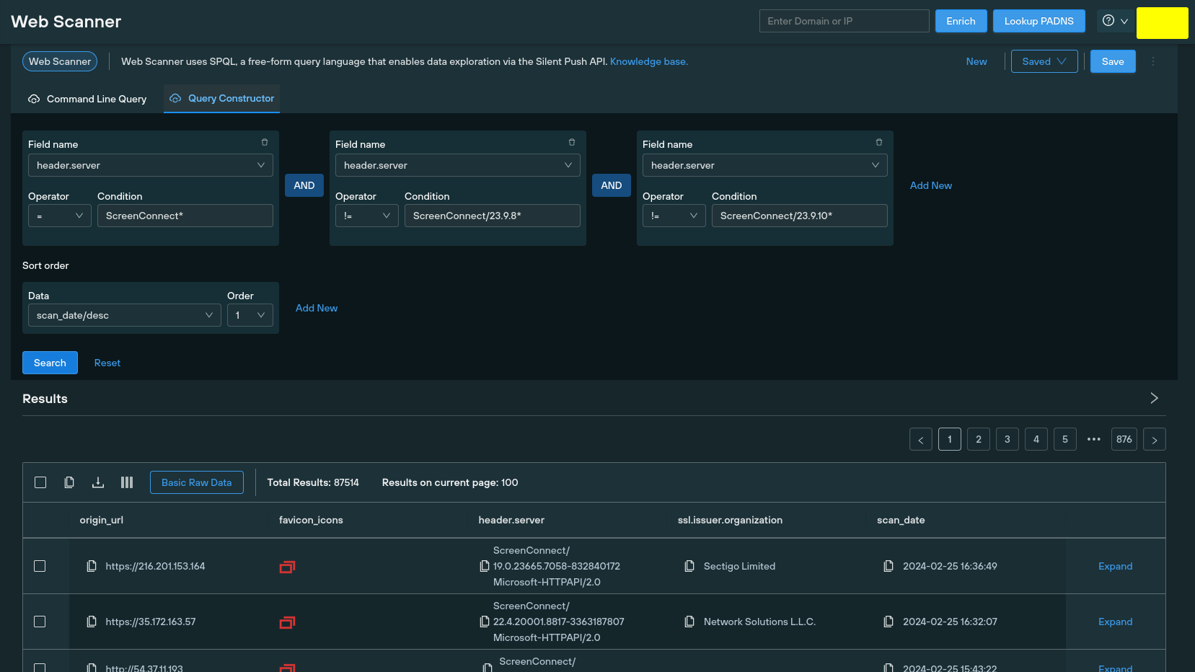Viewport: 1195px width, 672px height.
Task: Copy origin URL https://216.201.153.164
Action: pyautogui.click(x=92, y=566)
